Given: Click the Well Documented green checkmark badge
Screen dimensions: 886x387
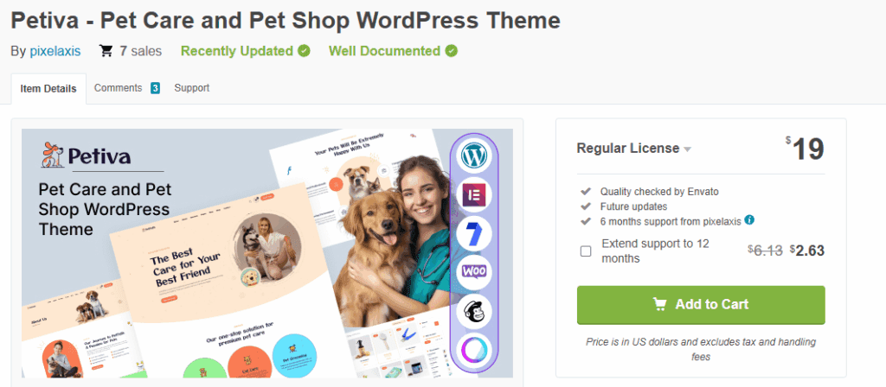Looking at the screenshot, I should point(451,51).
